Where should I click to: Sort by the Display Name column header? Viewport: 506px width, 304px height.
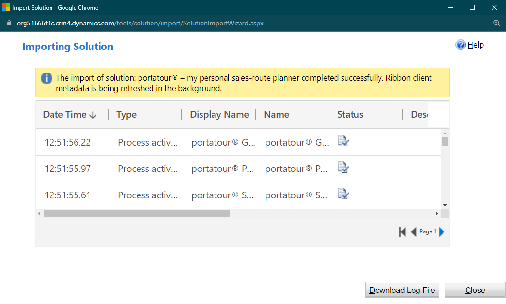click(x=219, y=114)
